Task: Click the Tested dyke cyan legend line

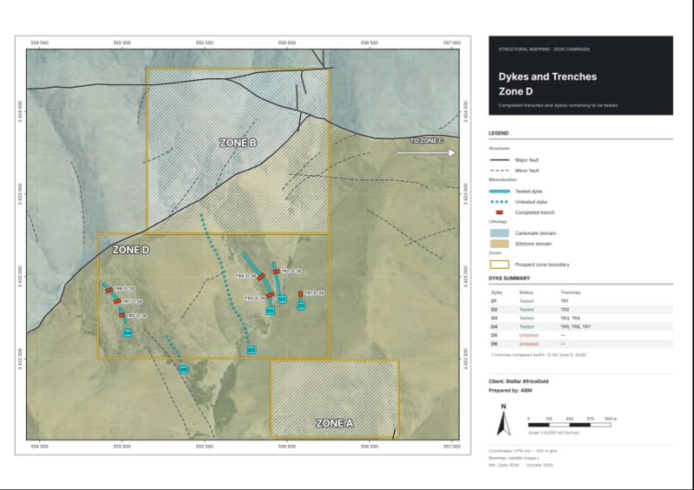Action: [x=500, y=191]
